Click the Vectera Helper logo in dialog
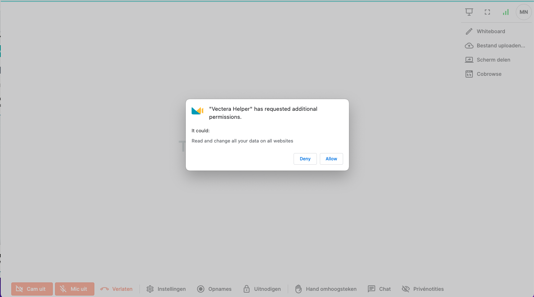Image resolution: width=534 pixels, height=297 pixels. [197, 110]
